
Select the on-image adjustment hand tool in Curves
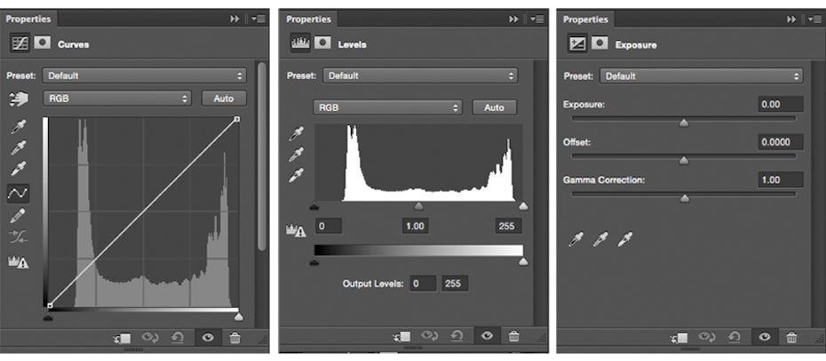click(x=18, y=99)
